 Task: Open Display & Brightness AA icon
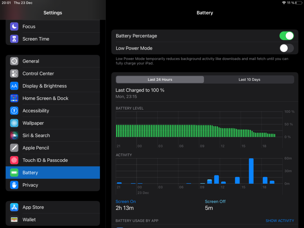click(14, 86)
